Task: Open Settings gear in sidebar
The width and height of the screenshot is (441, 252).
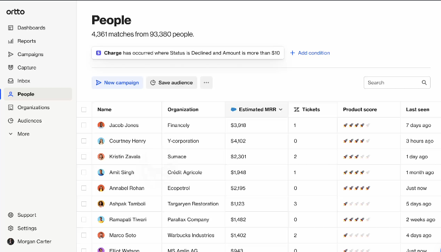Action: click(x=11, y=228)
